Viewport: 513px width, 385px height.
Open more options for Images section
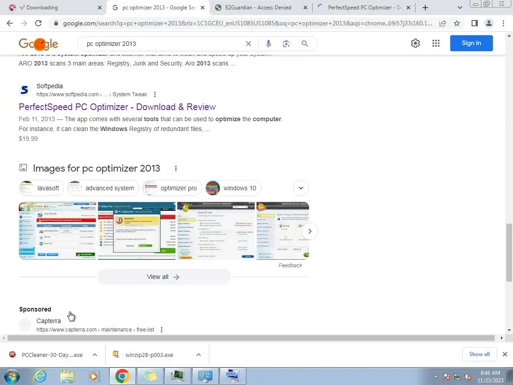click(x=176, y=168)
